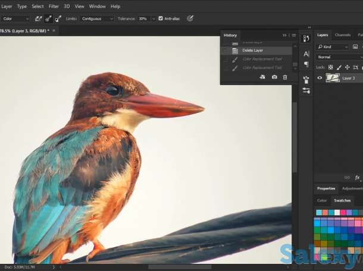Open the Help menu
Screen dimensions: 363x271
point(115,7)
